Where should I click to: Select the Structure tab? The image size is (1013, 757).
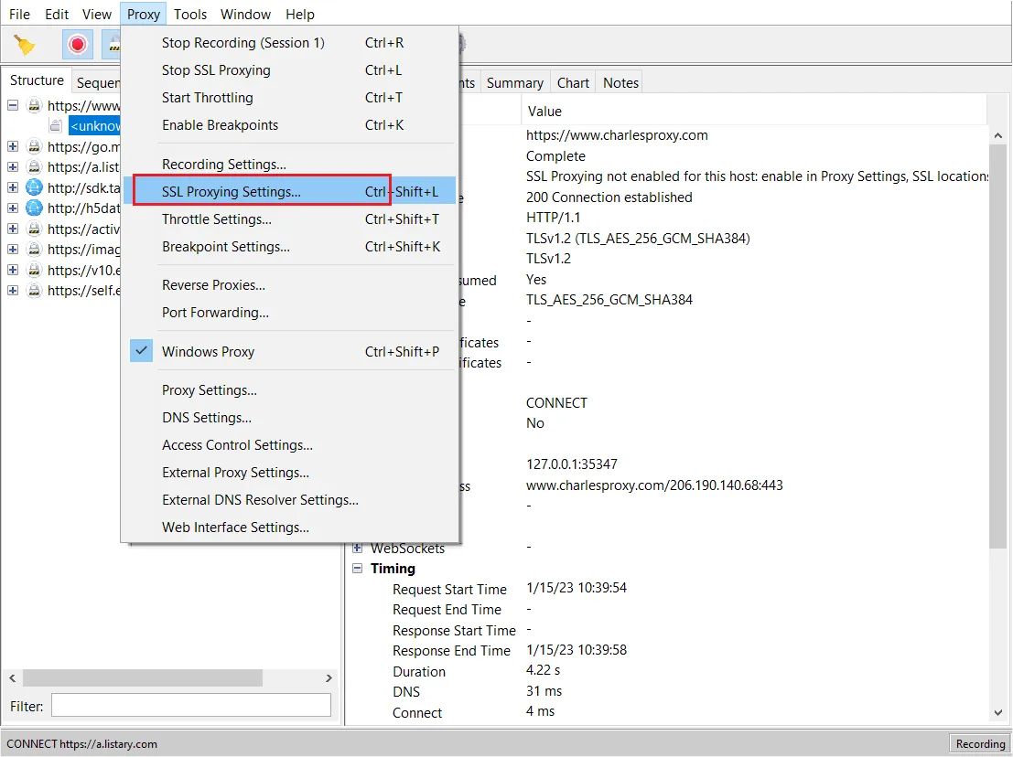coord(37,80)
